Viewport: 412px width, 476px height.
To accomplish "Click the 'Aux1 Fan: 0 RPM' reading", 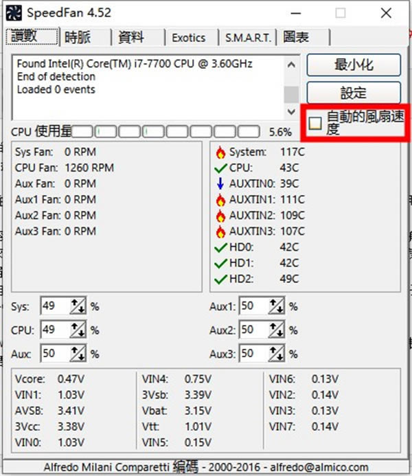I will [x=56, y=199].
